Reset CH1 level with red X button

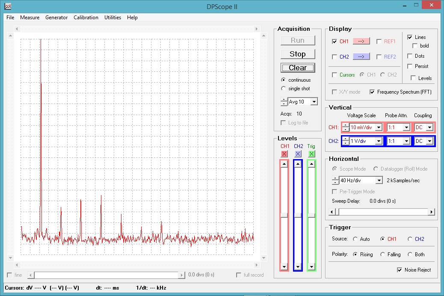tap(284, 154)
